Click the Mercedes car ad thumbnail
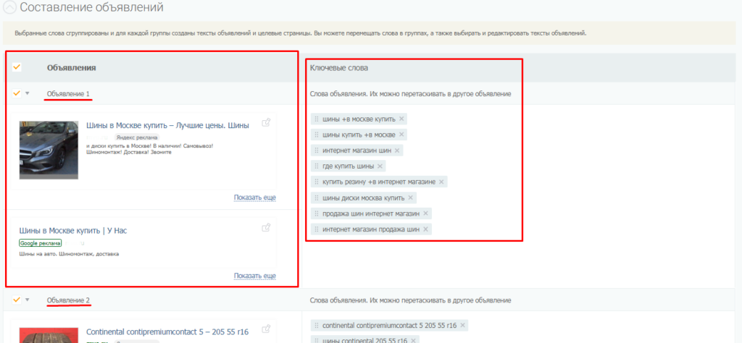The width and height of the screenshot is (742, 343). (x=49, y=150)
